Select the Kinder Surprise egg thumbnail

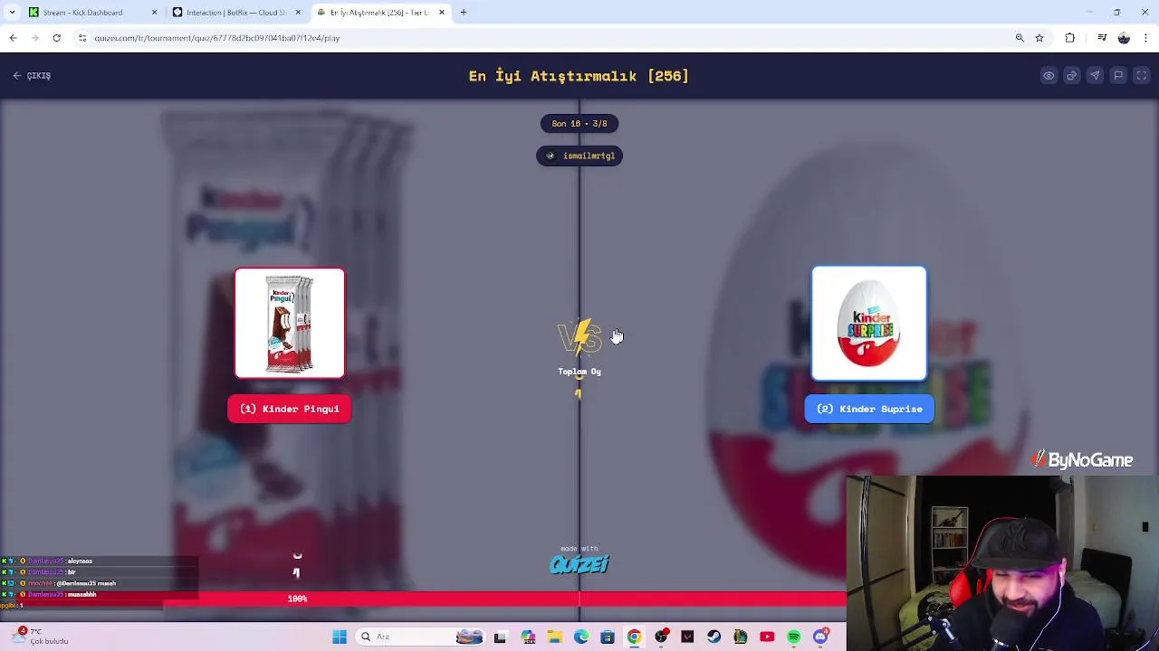point(869,323)
